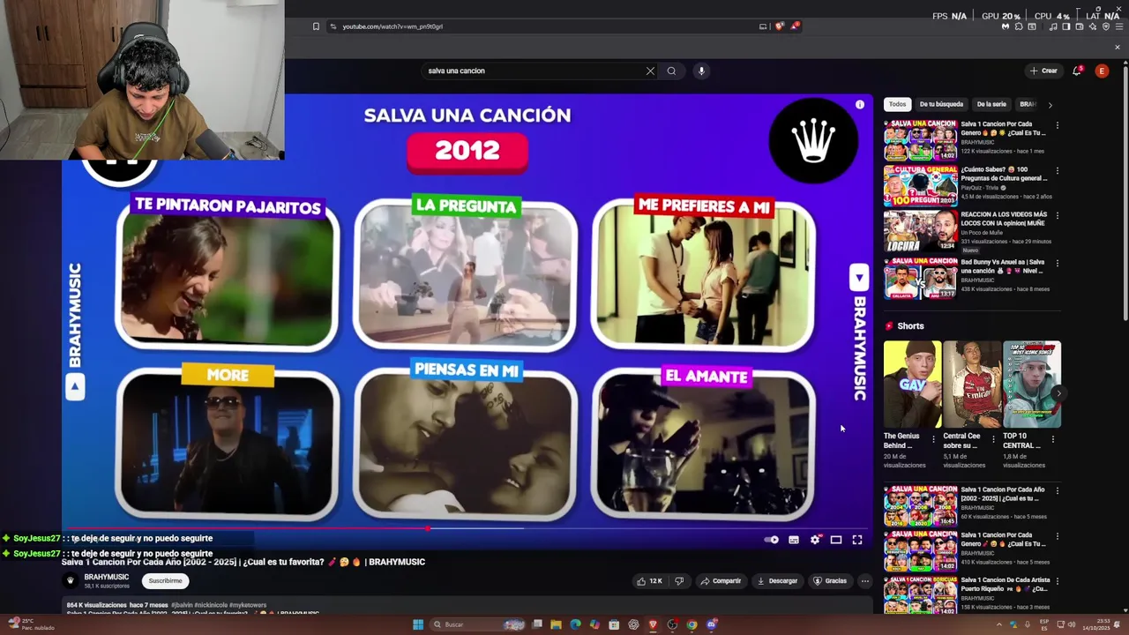1129x635 pixels.
Task: Open Brave playlist music note icon
Action: point(1053,26)
